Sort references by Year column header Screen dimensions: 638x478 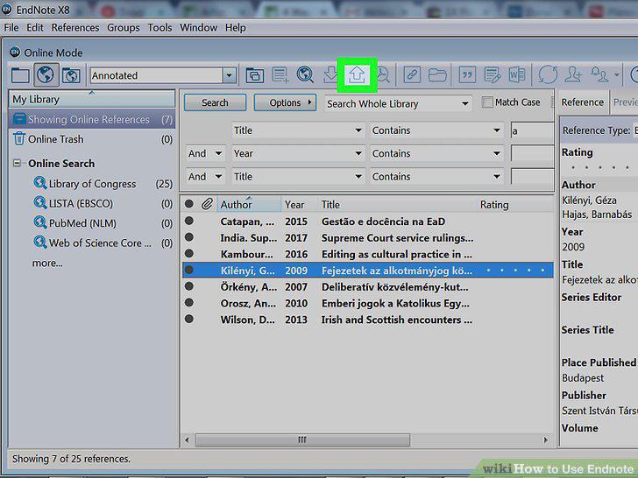point(294,205)
